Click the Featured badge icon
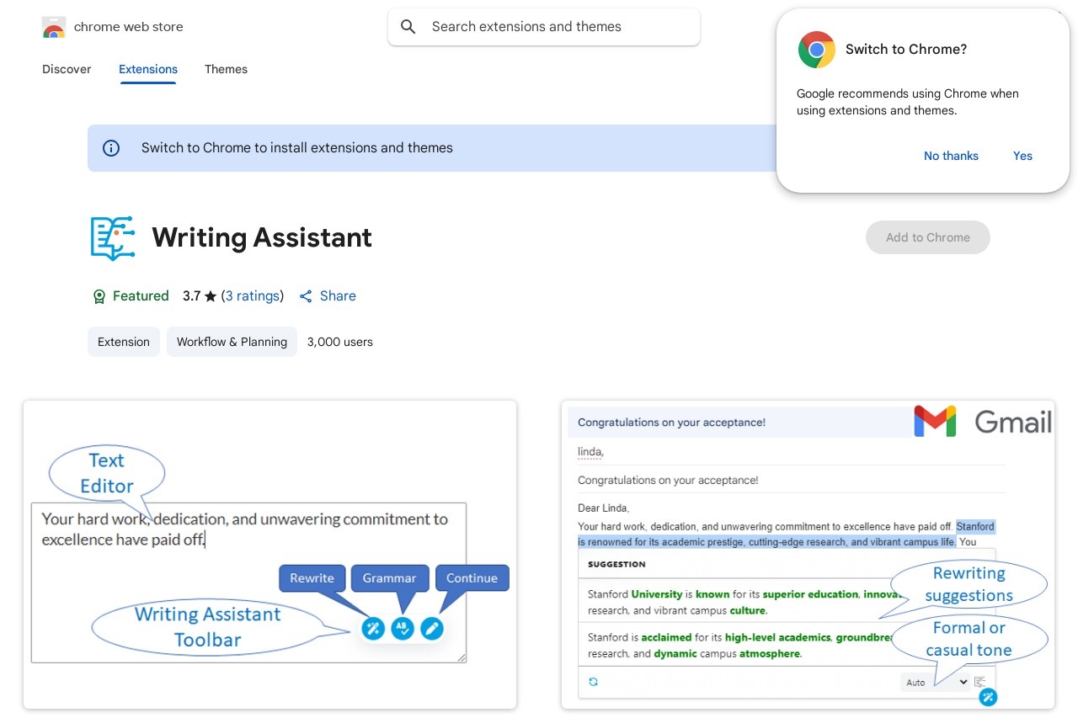 [x=99, y=296]
